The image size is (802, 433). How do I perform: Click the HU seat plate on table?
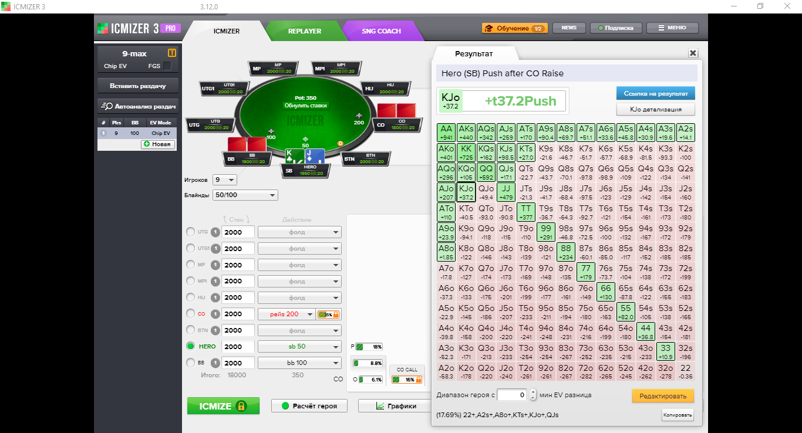point(386,89)
